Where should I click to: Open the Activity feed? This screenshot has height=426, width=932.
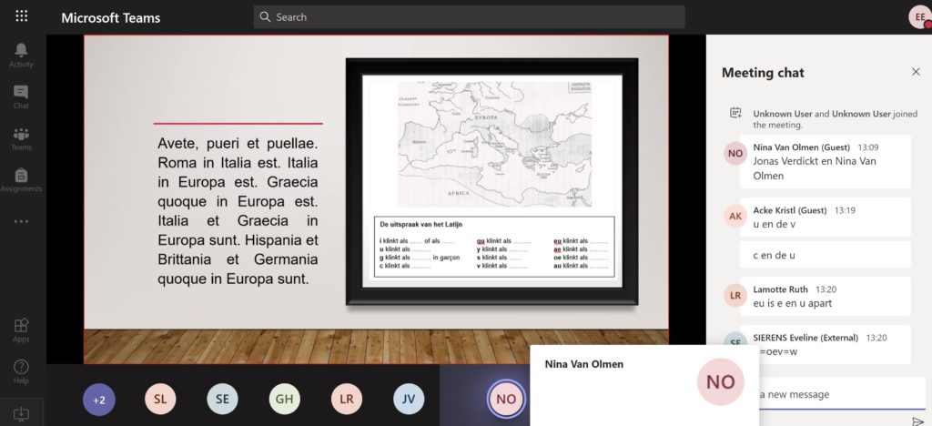point(21,55)
